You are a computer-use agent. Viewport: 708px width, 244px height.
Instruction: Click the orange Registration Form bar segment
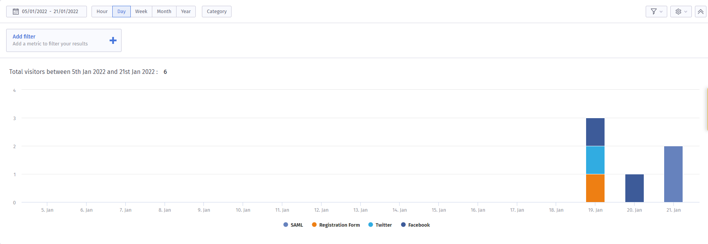[595, 188]
